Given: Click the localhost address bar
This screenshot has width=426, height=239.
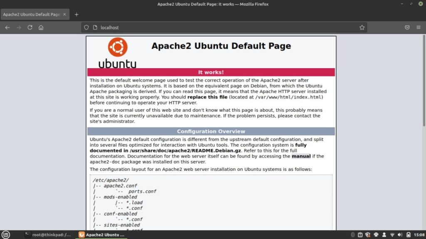Looking at the screenshot, I should pyautogui.click(x=224, y=27).
